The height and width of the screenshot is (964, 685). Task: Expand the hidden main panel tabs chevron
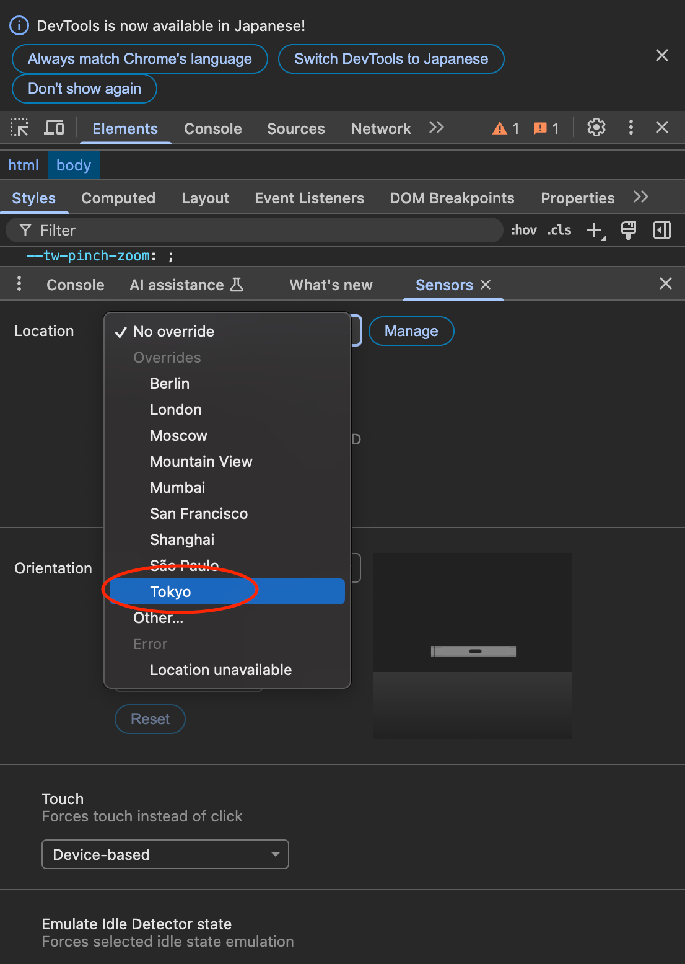pyautogui.click(x=437, y=128)
